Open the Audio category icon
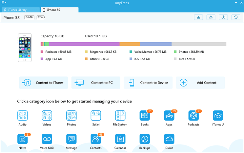The height and width of the screenshot is (153, 244). click(x=23, y=116)
